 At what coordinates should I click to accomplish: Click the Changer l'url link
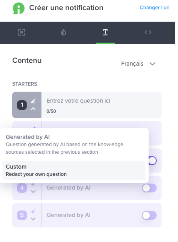[x=155, y=8]
